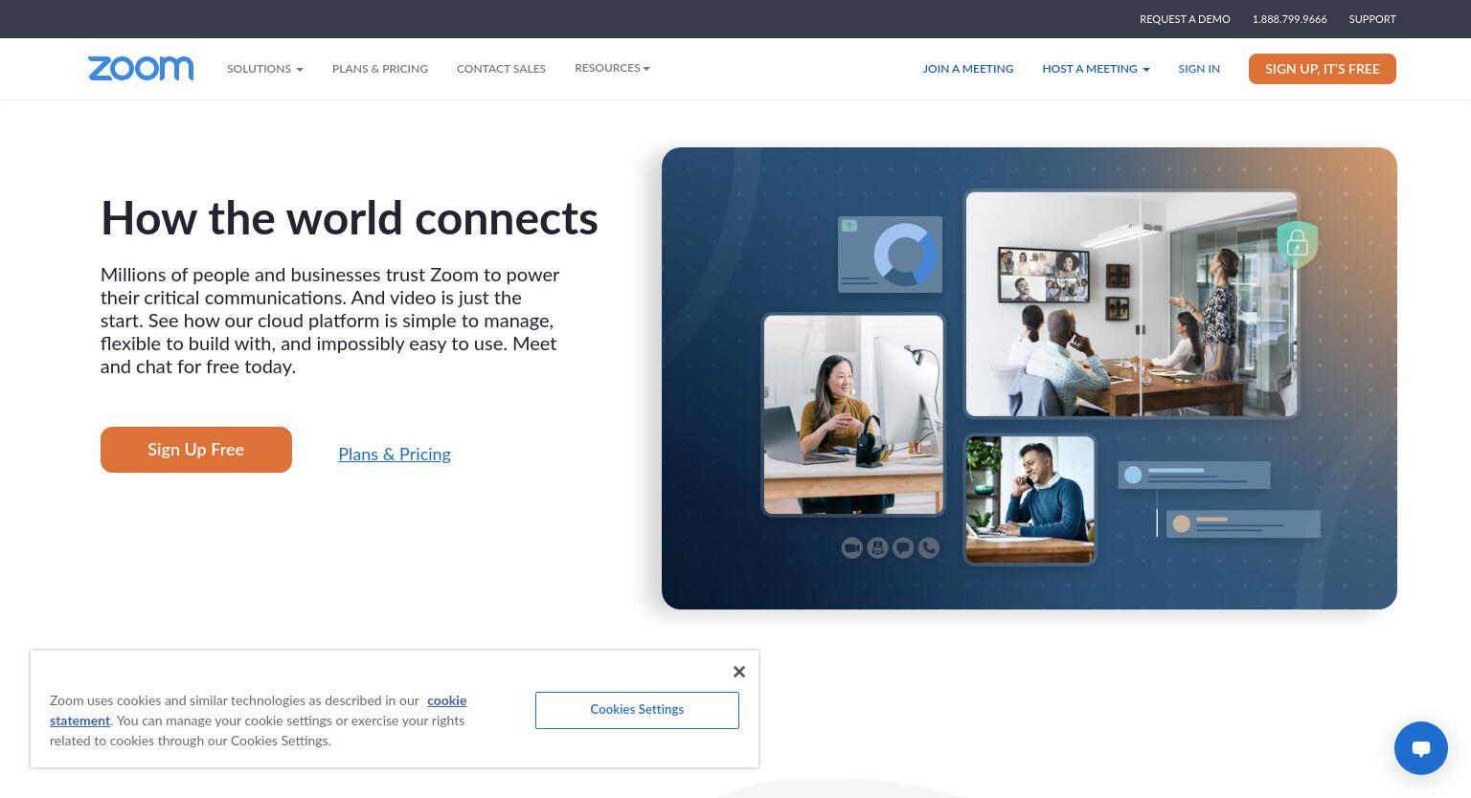Click the donut chart graphic in hero image
This screenshot has height=798, width=1471.
[905, 255]
